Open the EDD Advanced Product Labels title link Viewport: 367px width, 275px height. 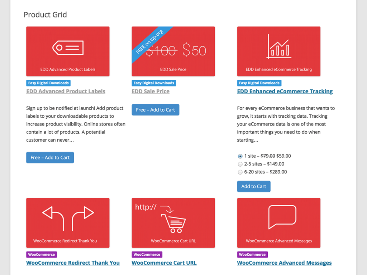pyautogui.click(x=66, y=91)
